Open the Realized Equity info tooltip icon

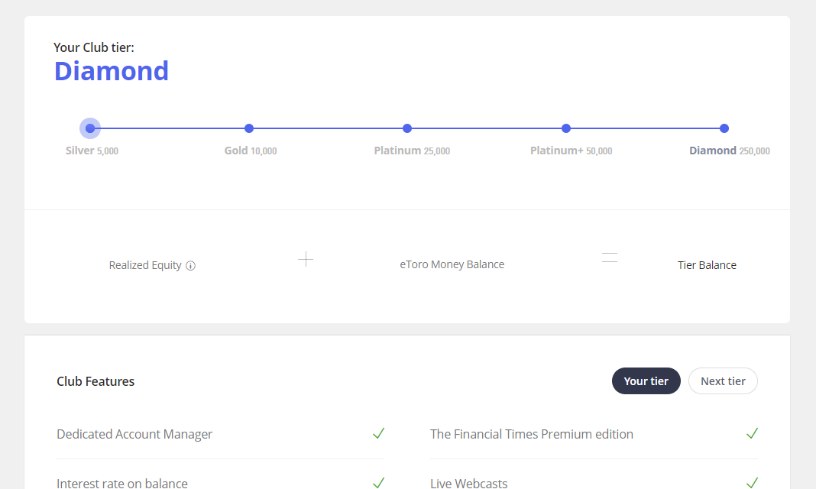pyautogui.click(x=192, y=265)
